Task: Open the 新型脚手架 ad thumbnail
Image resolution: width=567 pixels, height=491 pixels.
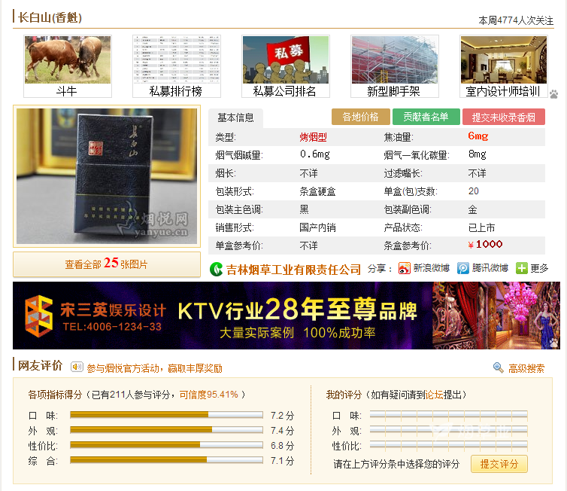Action: [395, 66]
